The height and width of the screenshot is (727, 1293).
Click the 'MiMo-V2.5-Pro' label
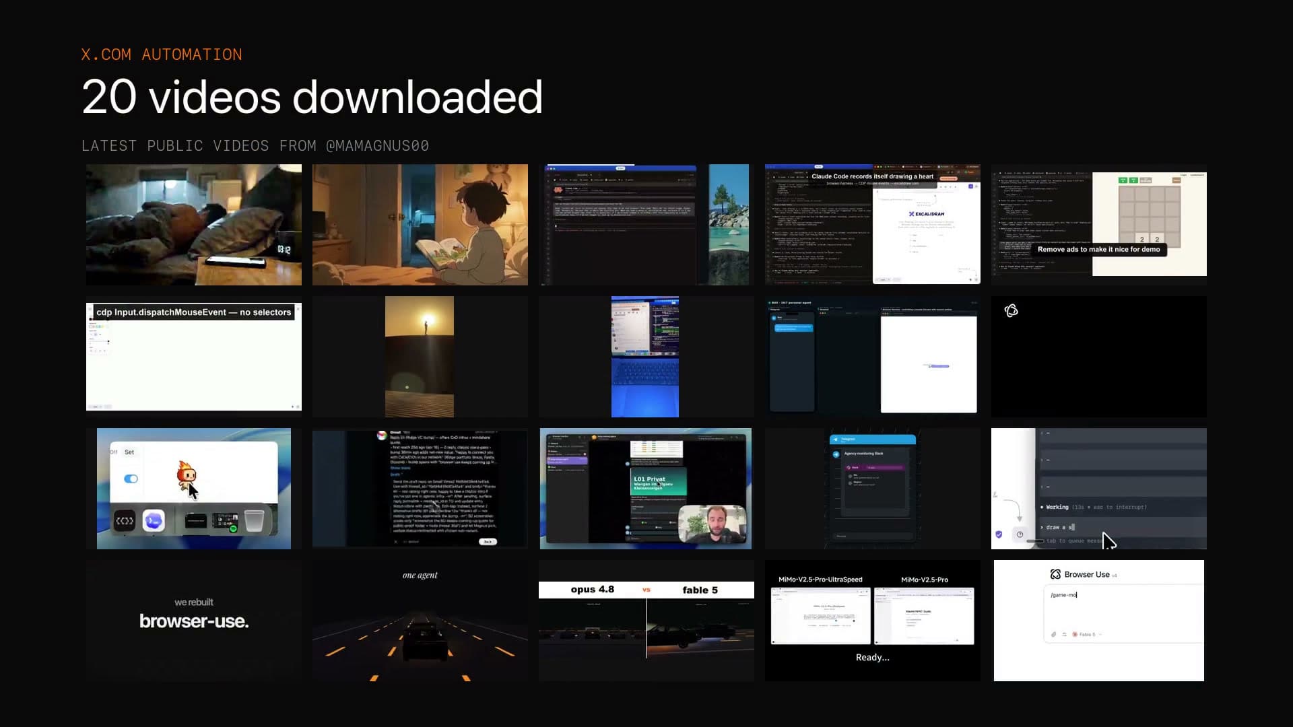(x=925, y=580)
